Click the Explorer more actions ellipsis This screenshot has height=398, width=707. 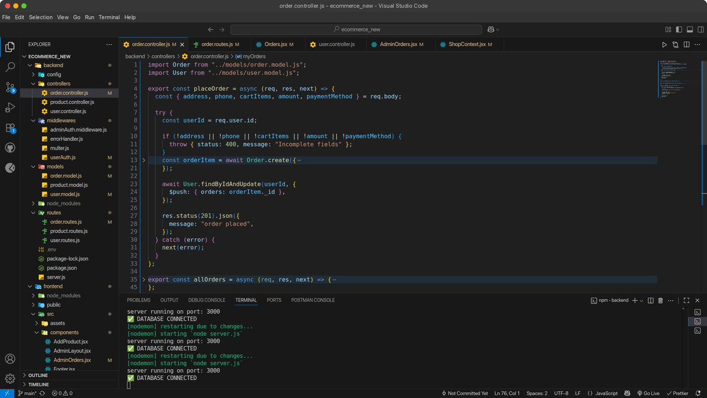pos(109,44)
